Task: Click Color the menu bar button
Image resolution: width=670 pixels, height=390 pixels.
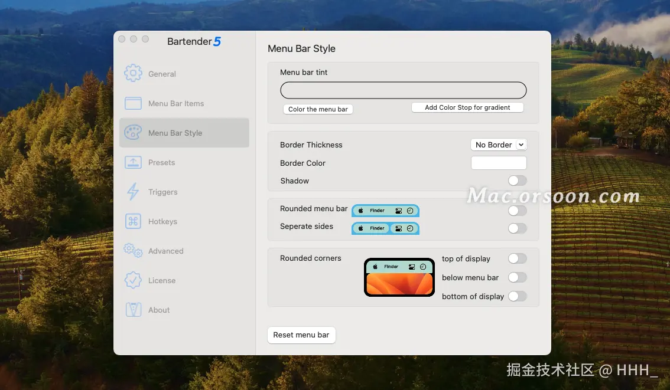Action: pos(318,109)
